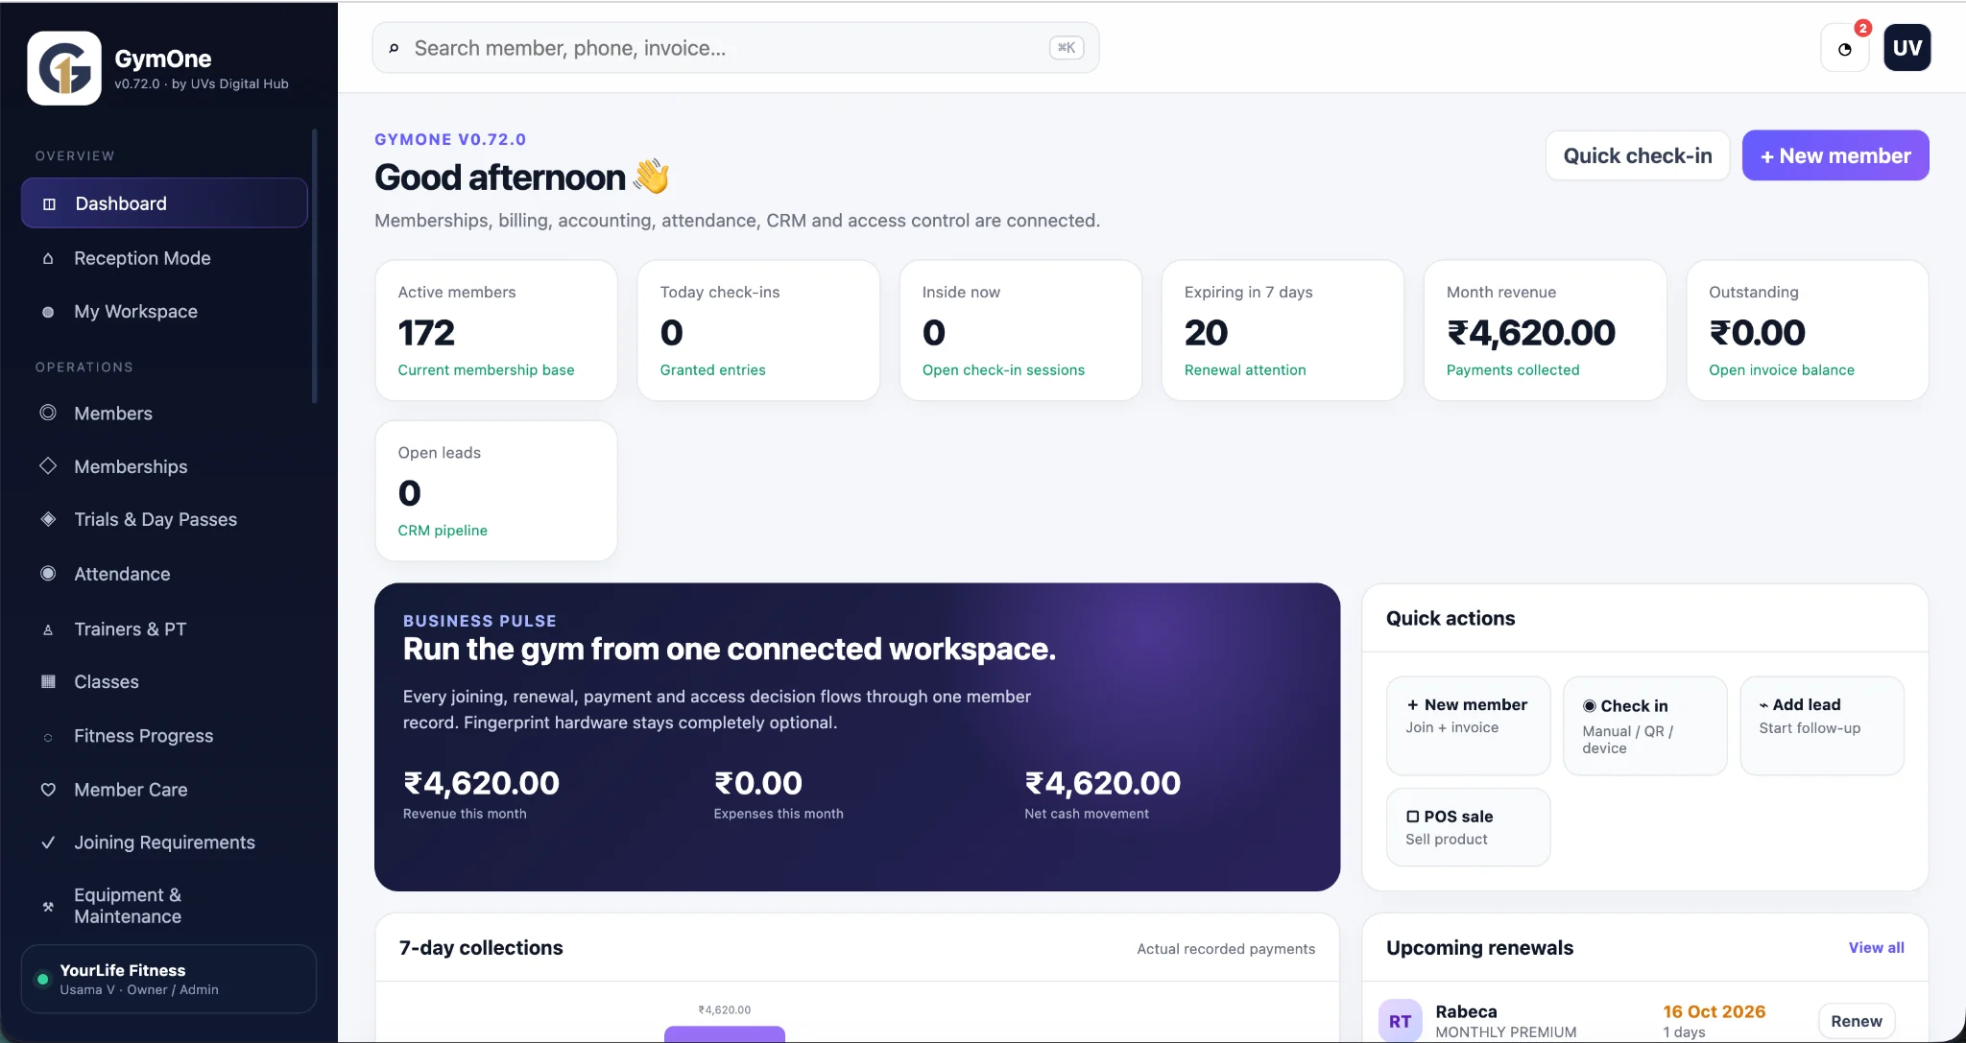Screen dimensions: 1966x1043
Task: Navigate to Attendance
Action: tap(164, 574)
